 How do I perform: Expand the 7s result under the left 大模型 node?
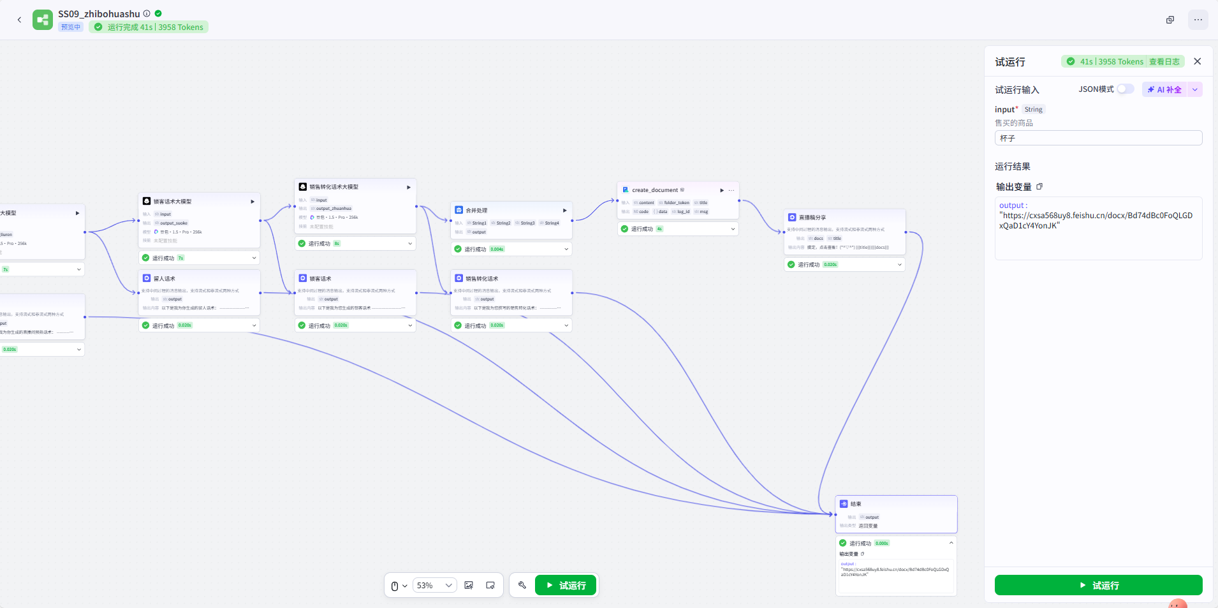point(79,269)
